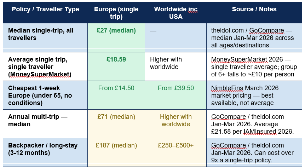Image resolution: width=305 pixels, height=168 pixels.
Task: Select the '£18.59' price cell
Action: click(116, 66)
